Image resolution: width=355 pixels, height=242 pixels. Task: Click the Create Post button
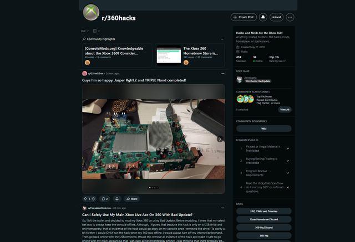[x=244, y=17]
